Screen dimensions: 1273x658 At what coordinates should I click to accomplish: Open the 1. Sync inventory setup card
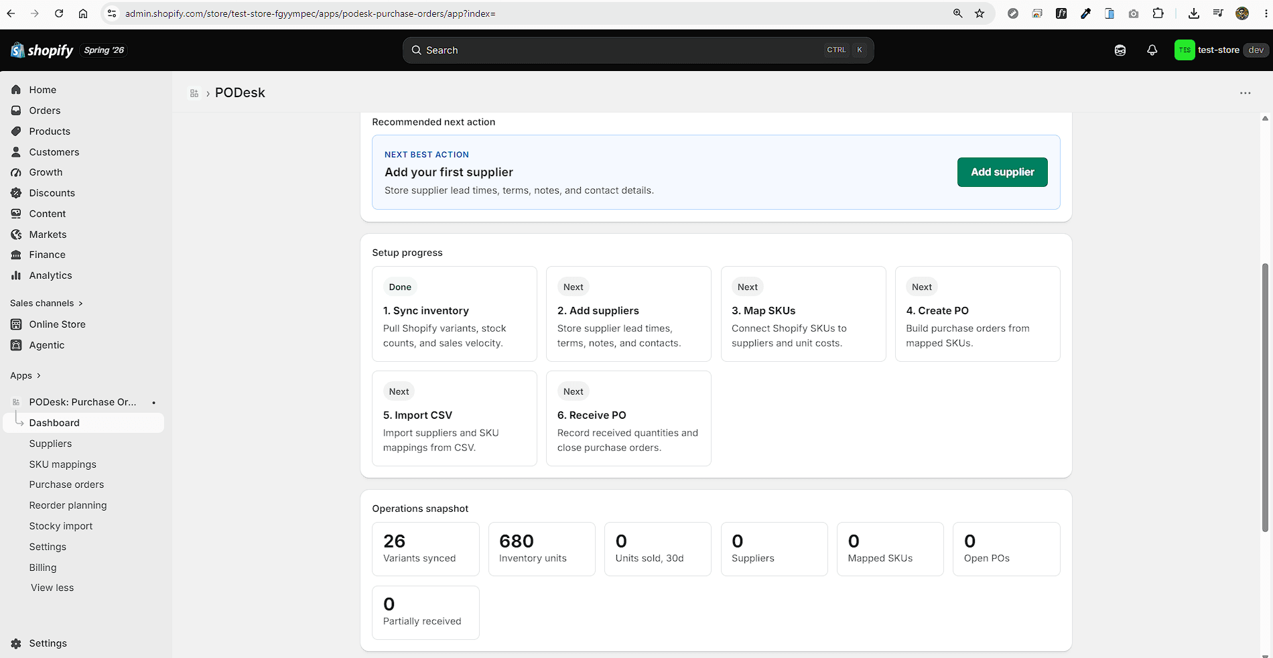pos(454,314)
